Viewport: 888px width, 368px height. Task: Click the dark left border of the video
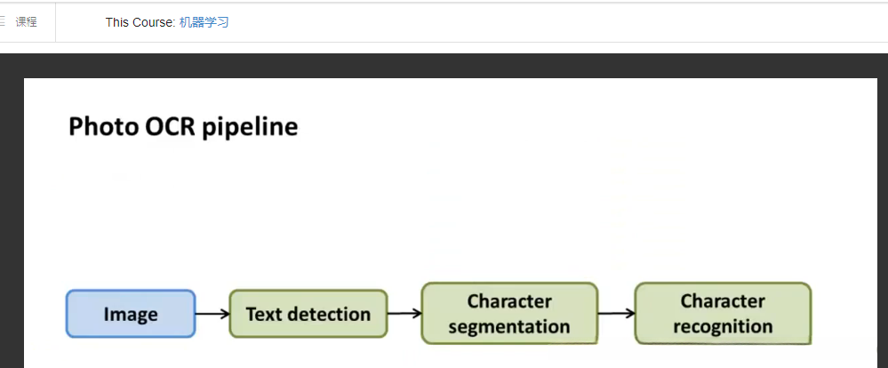point(11,213)
